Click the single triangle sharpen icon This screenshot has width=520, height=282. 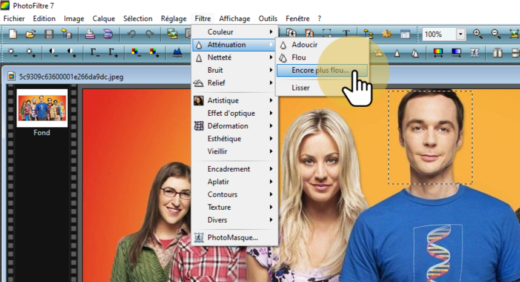pos(397,53)
